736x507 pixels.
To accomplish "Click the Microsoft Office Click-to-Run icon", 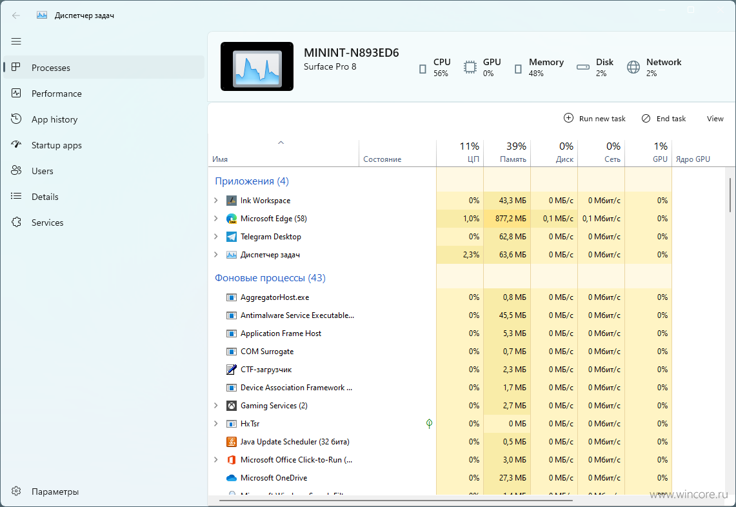I will pos(232,459).
